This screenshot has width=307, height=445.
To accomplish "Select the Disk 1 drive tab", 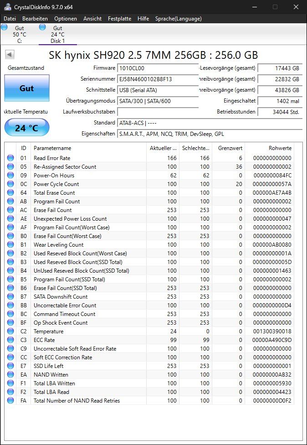I will [57, 34].
